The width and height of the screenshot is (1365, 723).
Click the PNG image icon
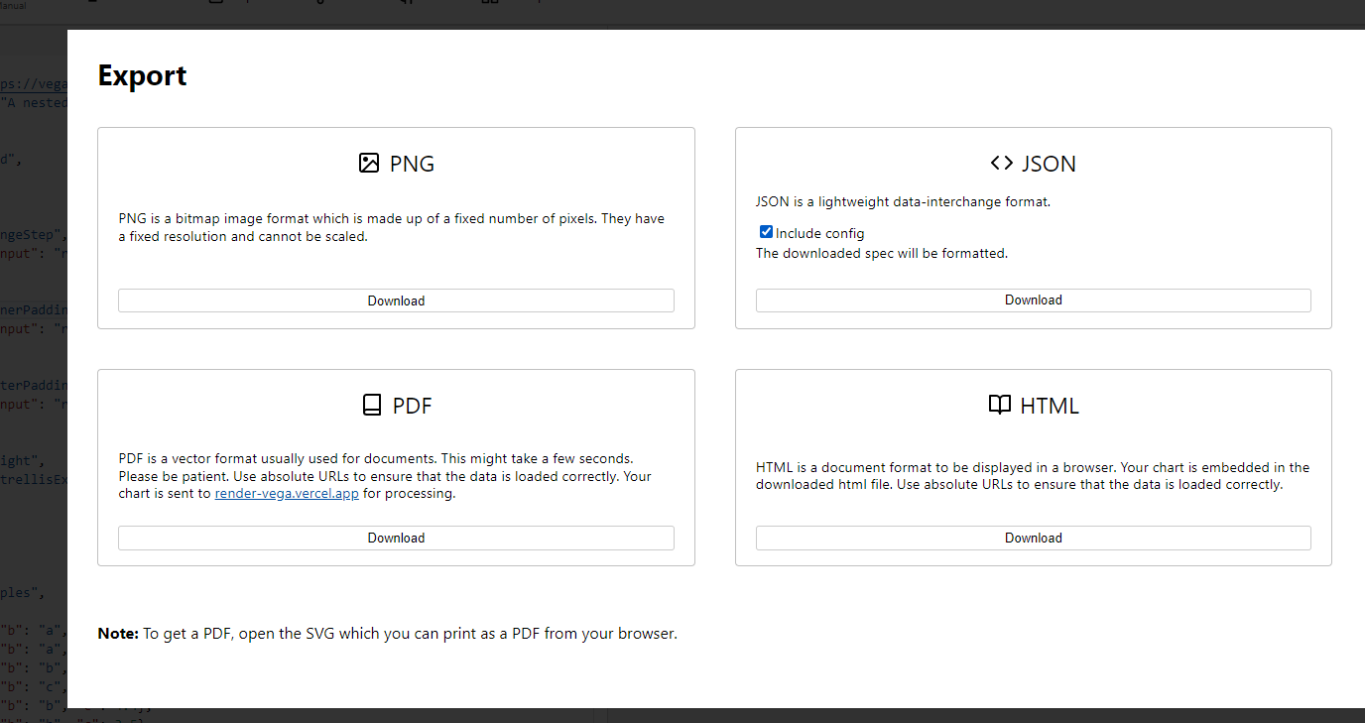tap(369, 163)
